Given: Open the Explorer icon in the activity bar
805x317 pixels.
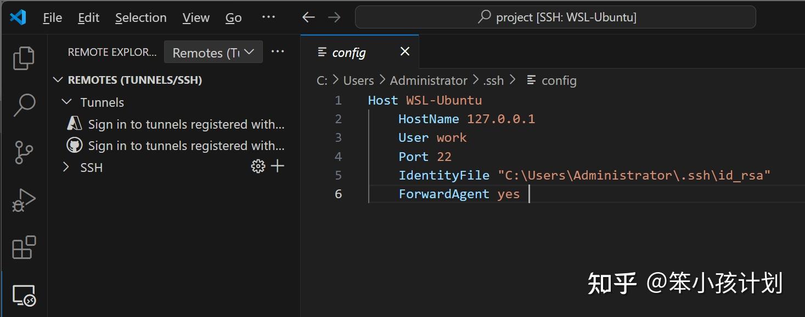Looking at the screenshot, I should (23, 57).
